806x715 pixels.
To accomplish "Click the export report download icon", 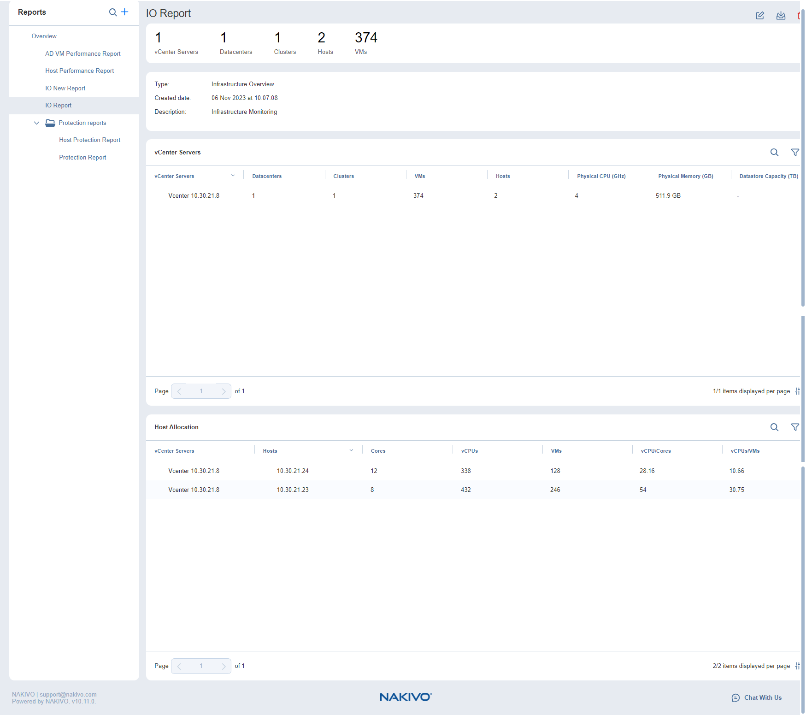I will pos(781,16).
